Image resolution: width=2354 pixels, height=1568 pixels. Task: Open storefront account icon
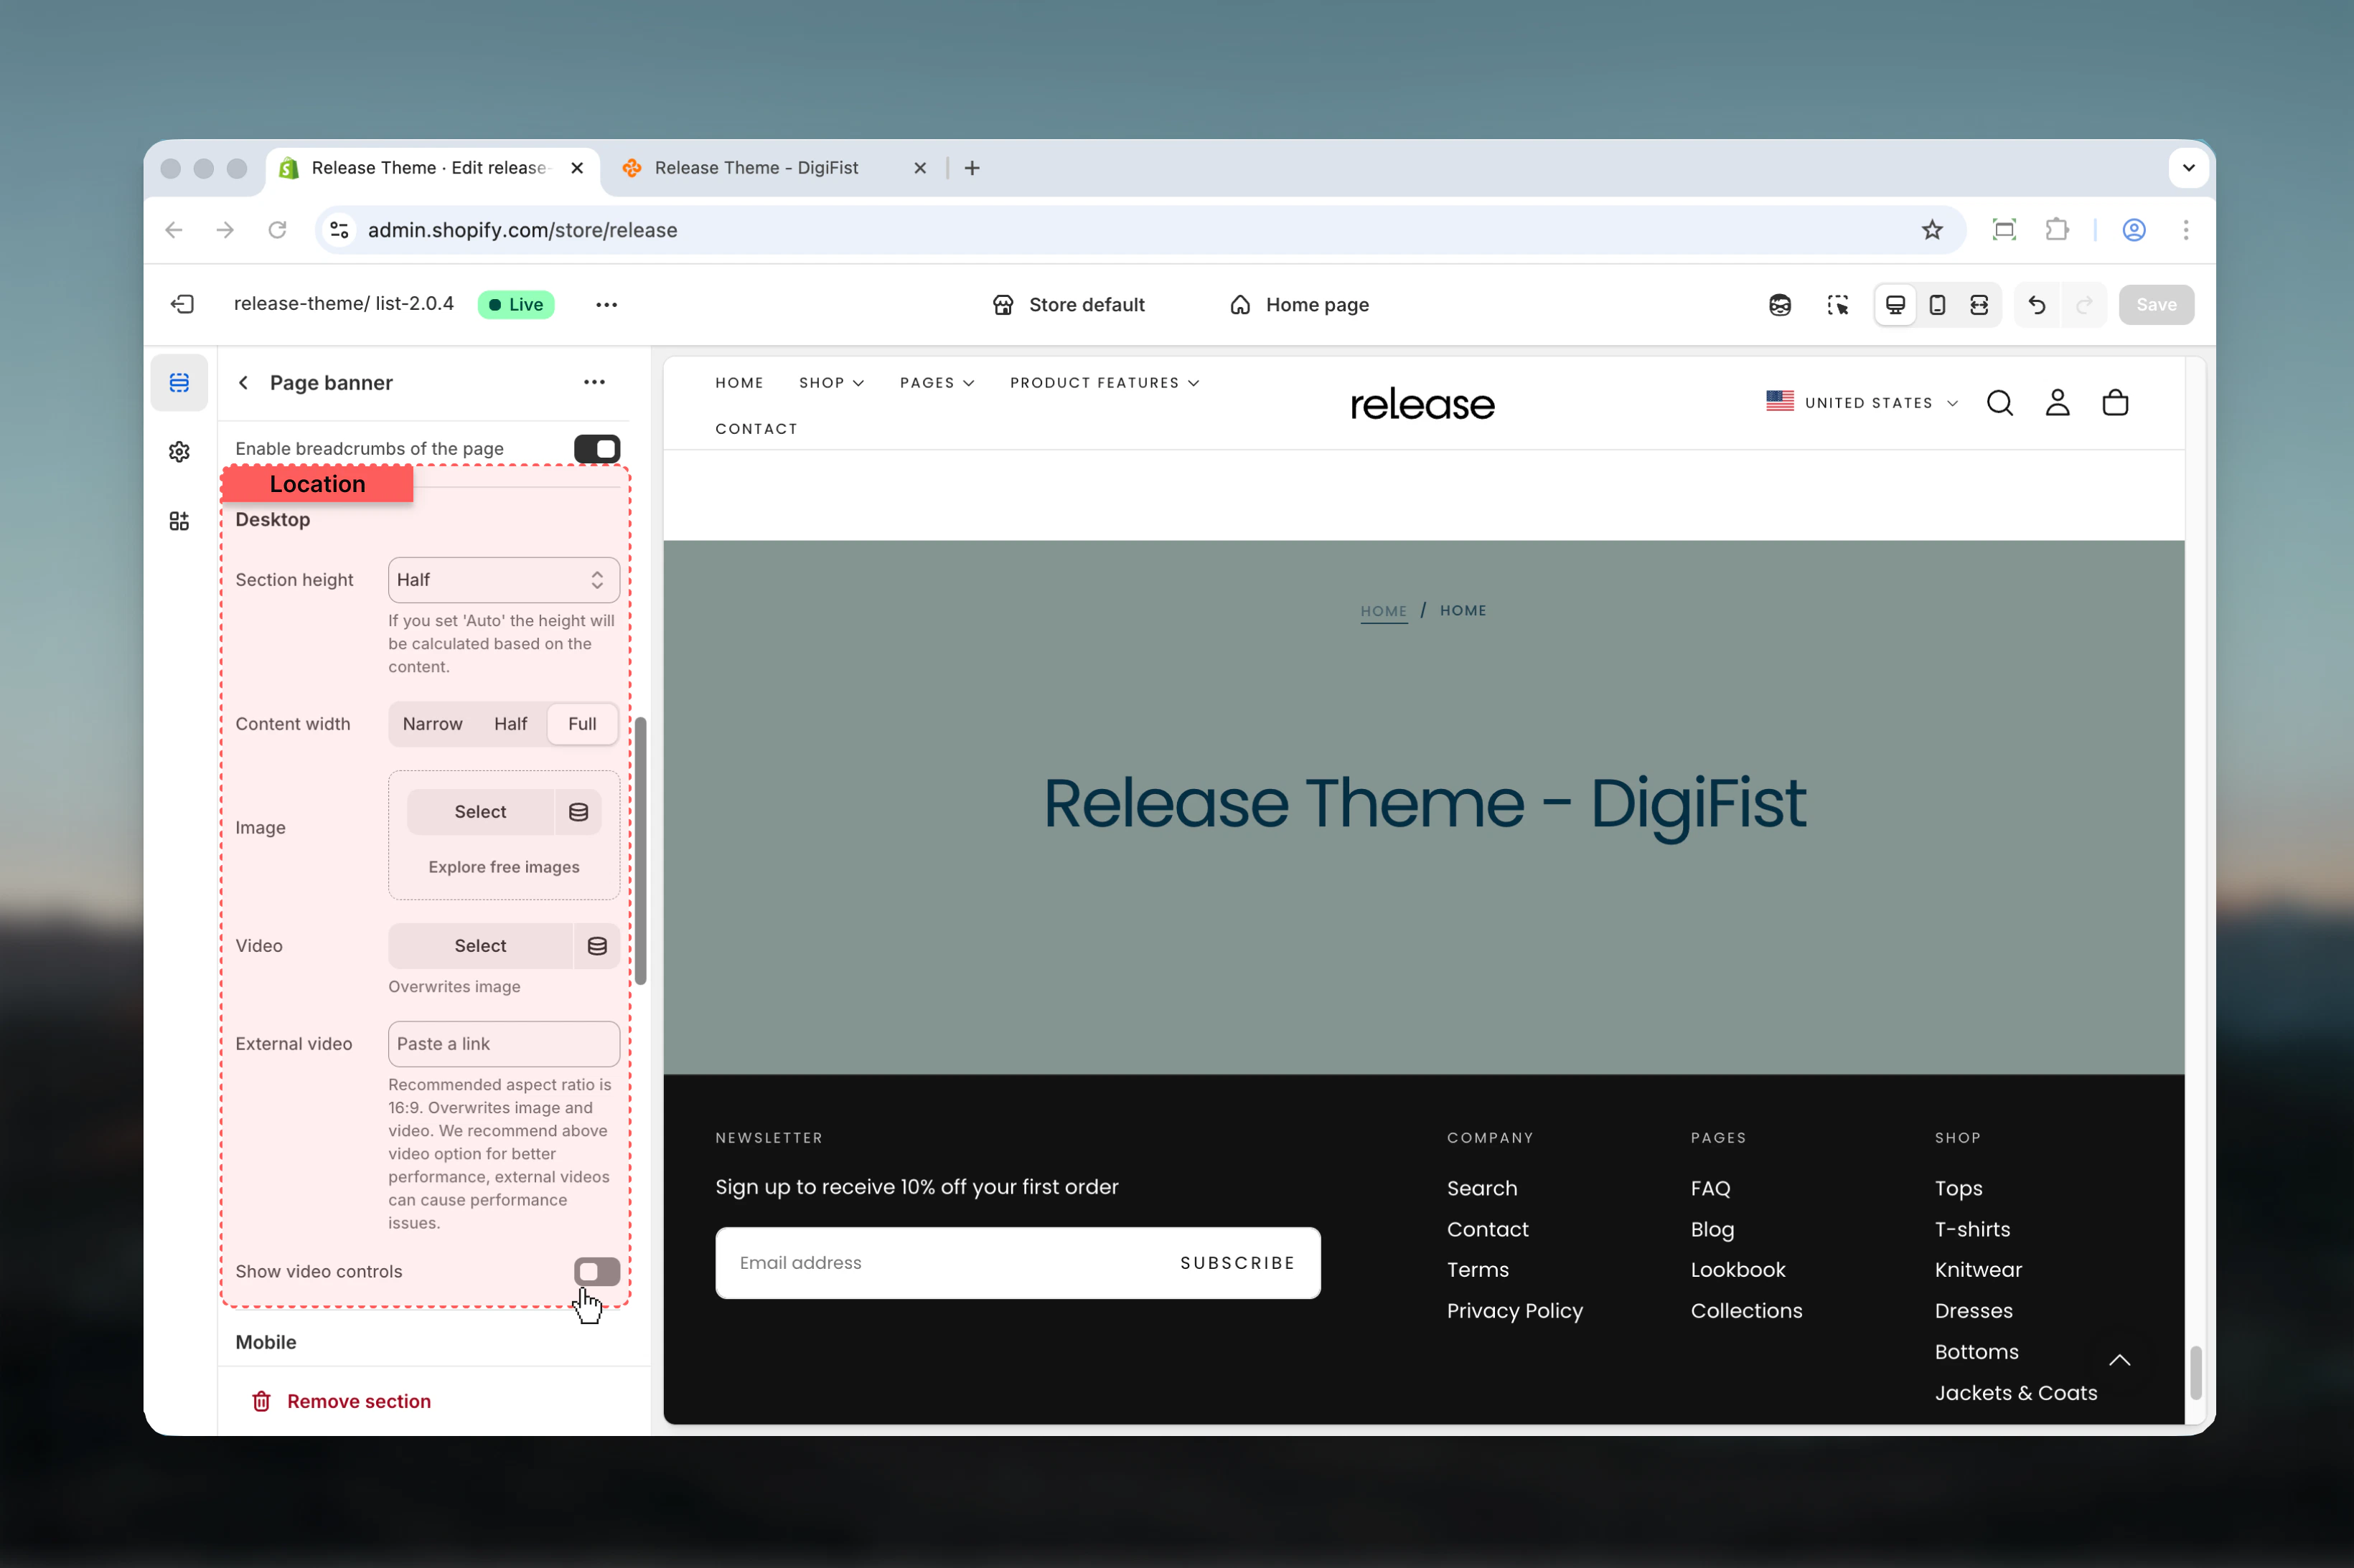(x=2057, y=402)
